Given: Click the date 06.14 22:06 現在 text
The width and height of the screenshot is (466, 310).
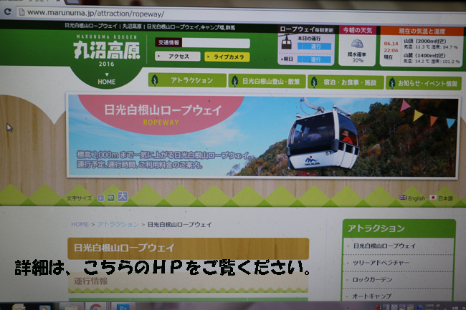Looking at the screenshot, I should tap(391, 50).
